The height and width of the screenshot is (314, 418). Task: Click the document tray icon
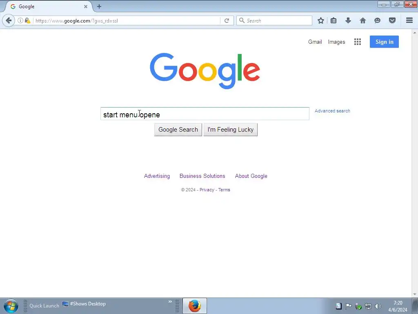pos(338,306)
